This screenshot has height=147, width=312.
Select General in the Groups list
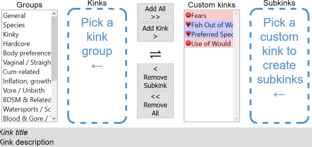click(x=27, y=16)
